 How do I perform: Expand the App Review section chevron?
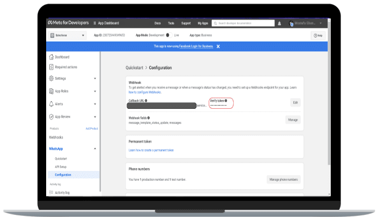pos(95,116)
